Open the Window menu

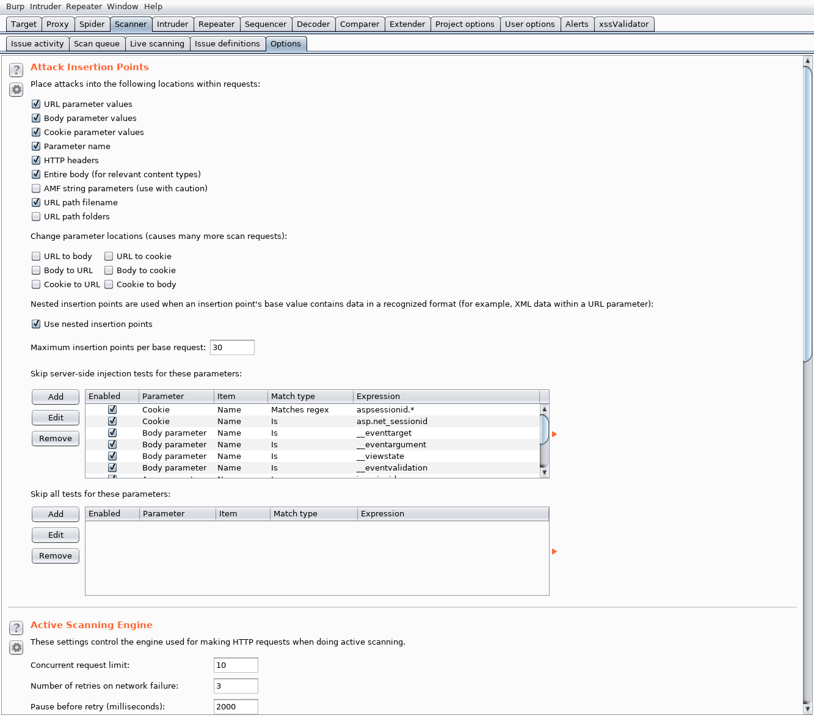[123, 7]
